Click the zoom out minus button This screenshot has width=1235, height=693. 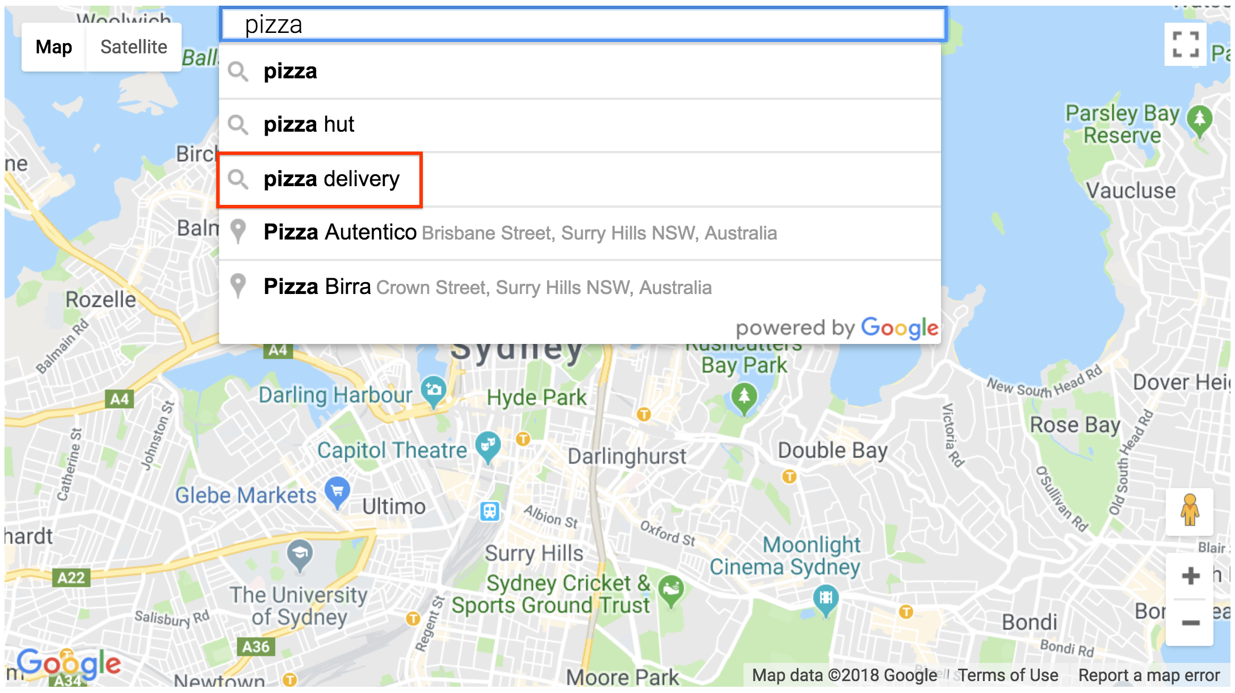[x=1192, y=623]
